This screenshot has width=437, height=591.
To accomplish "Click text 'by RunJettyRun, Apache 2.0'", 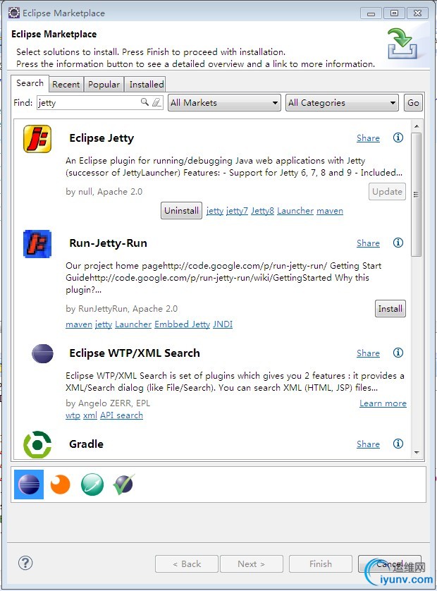I will pos(121,309).
